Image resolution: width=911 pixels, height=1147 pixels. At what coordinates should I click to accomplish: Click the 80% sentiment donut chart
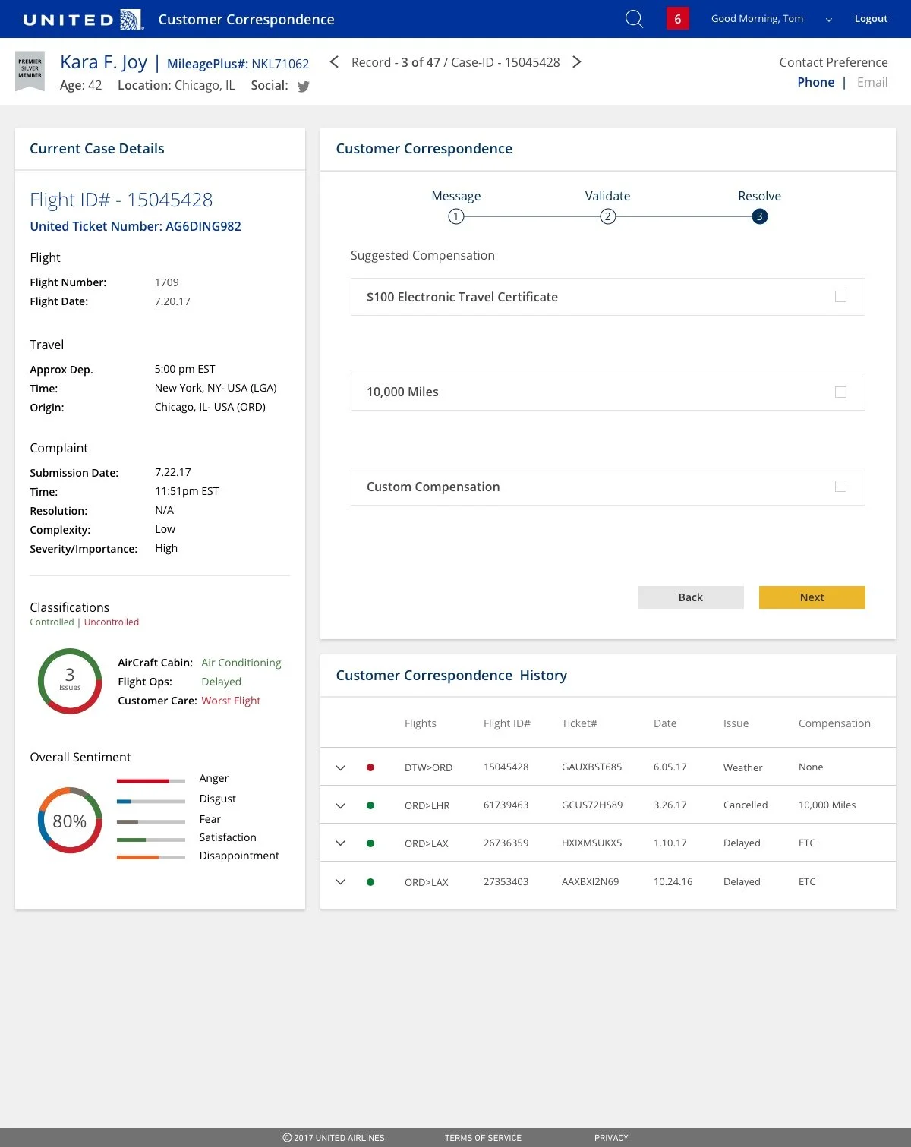coord(70,821)
